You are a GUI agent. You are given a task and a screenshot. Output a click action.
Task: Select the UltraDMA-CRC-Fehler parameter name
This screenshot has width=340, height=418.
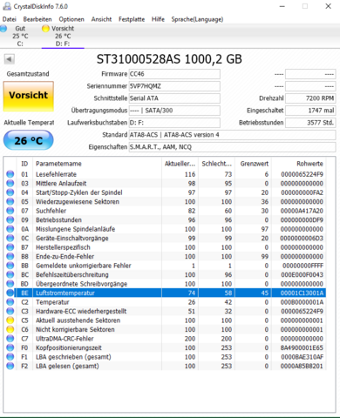[x=65, y=339]
